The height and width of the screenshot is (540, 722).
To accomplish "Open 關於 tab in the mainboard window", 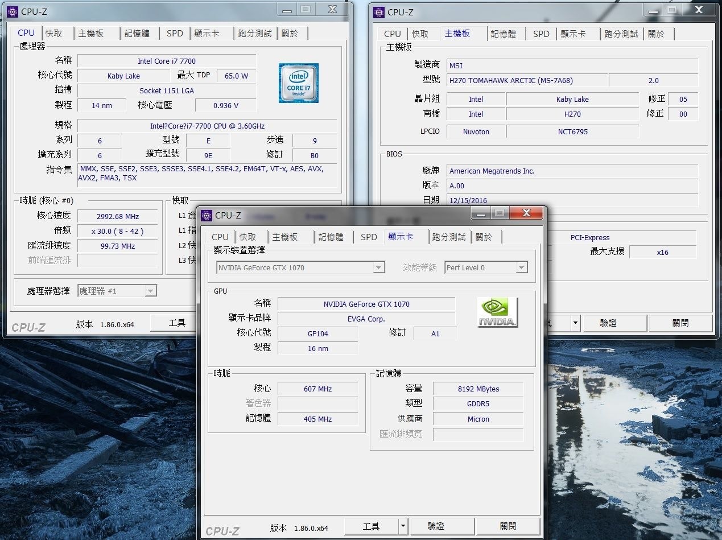I will 656,34.
